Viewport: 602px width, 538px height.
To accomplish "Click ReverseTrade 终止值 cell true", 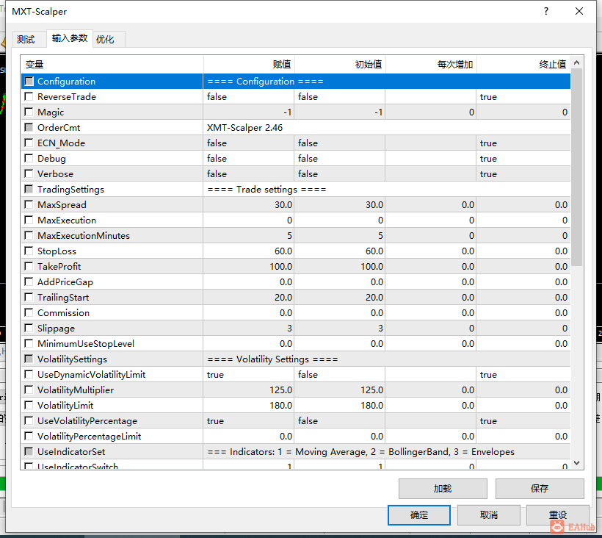I will [x=523, y=96].
